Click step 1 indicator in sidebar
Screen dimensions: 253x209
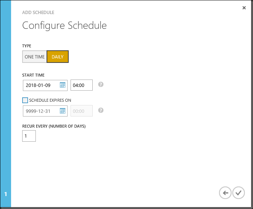point(6,194)
